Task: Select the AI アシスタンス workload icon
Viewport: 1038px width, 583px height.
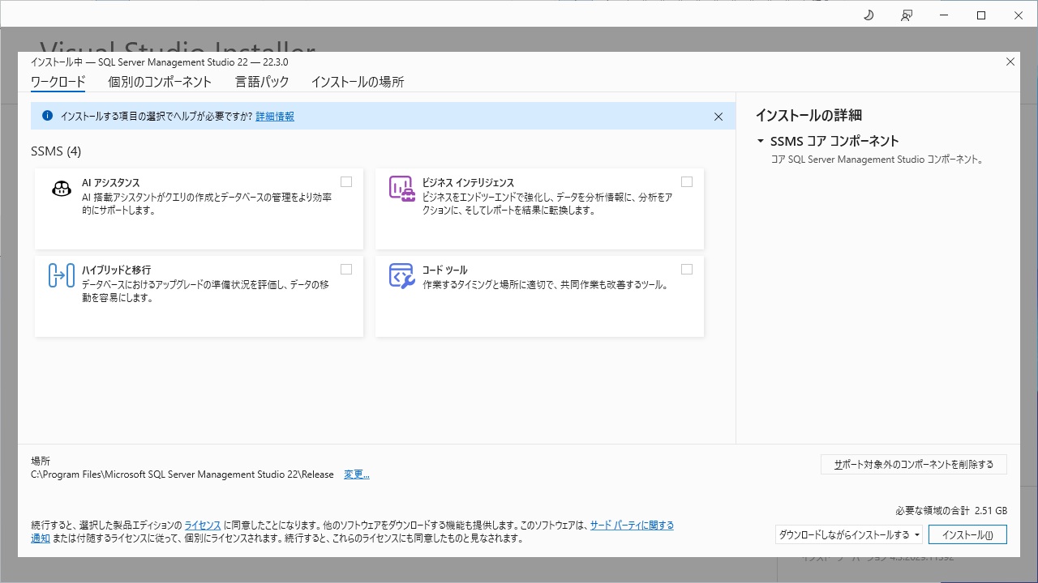Action: point(61,188)
